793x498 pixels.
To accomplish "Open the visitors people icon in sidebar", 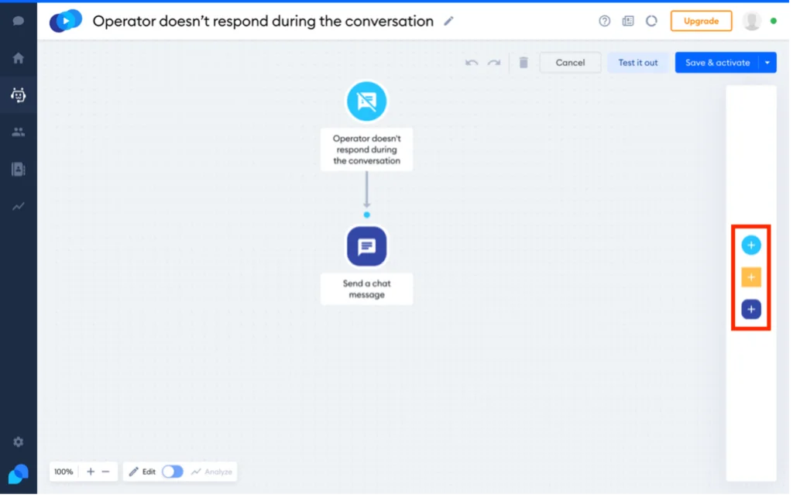I will (x=19, y=132).
